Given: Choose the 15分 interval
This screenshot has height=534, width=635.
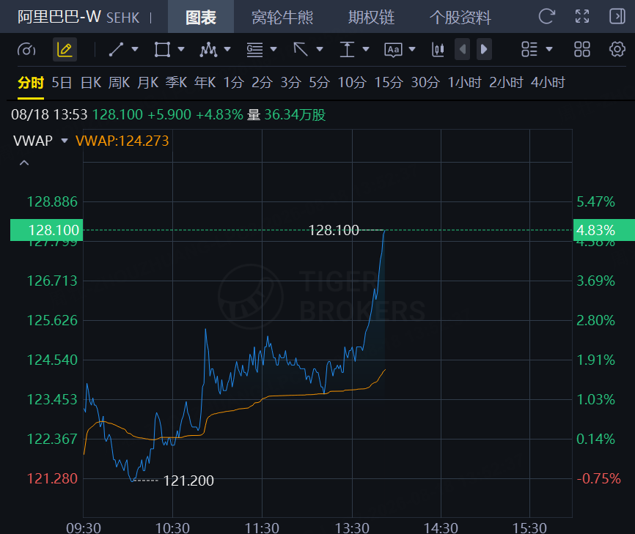Looking at the screenshot, I should [x=389, y=83].
